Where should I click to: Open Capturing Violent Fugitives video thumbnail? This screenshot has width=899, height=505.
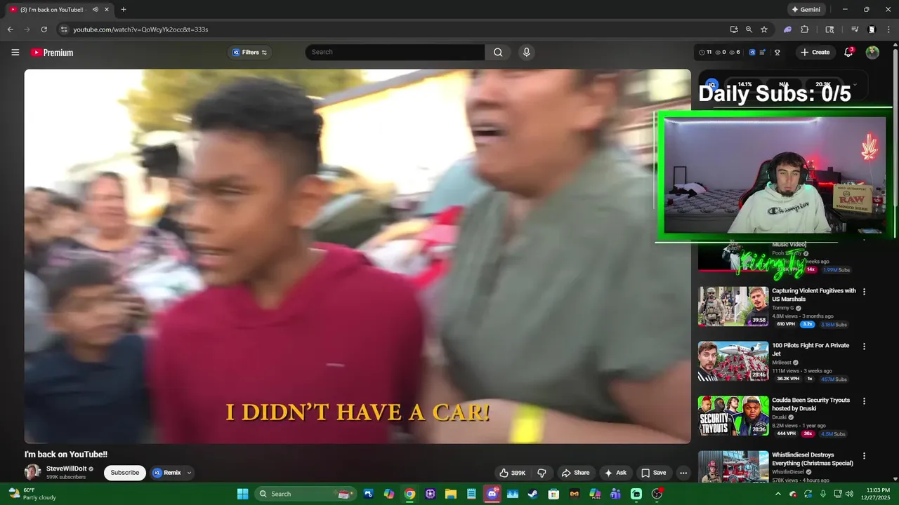(x=733, y=307)
